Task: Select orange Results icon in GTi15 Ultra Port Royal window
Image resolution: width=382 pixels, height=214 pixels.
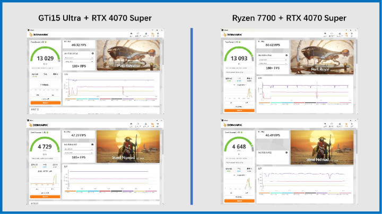Action: pyautogui.click(x=153, y=34)
